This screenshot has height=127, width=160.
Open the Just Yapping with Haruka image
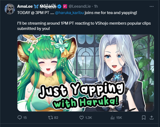point(86,73)
